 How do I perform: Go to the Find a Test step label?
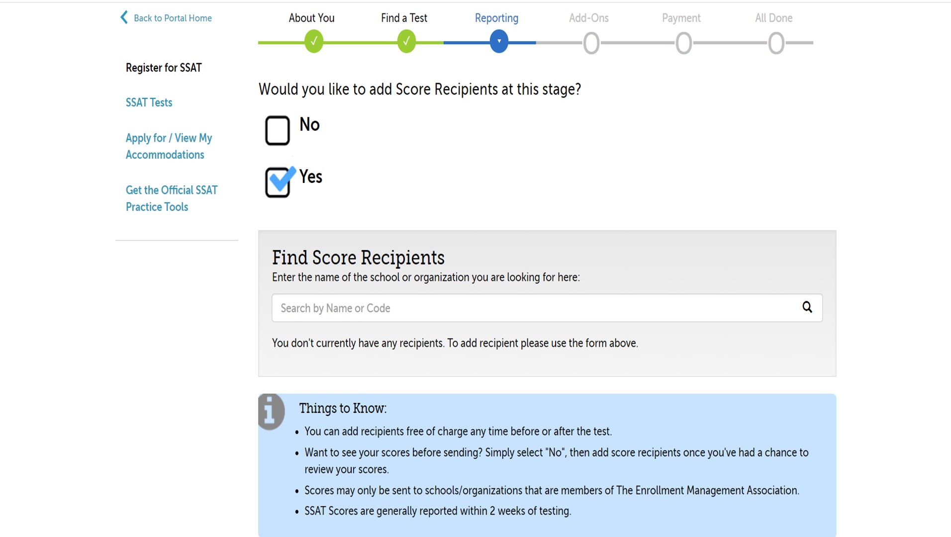(404, 18)
